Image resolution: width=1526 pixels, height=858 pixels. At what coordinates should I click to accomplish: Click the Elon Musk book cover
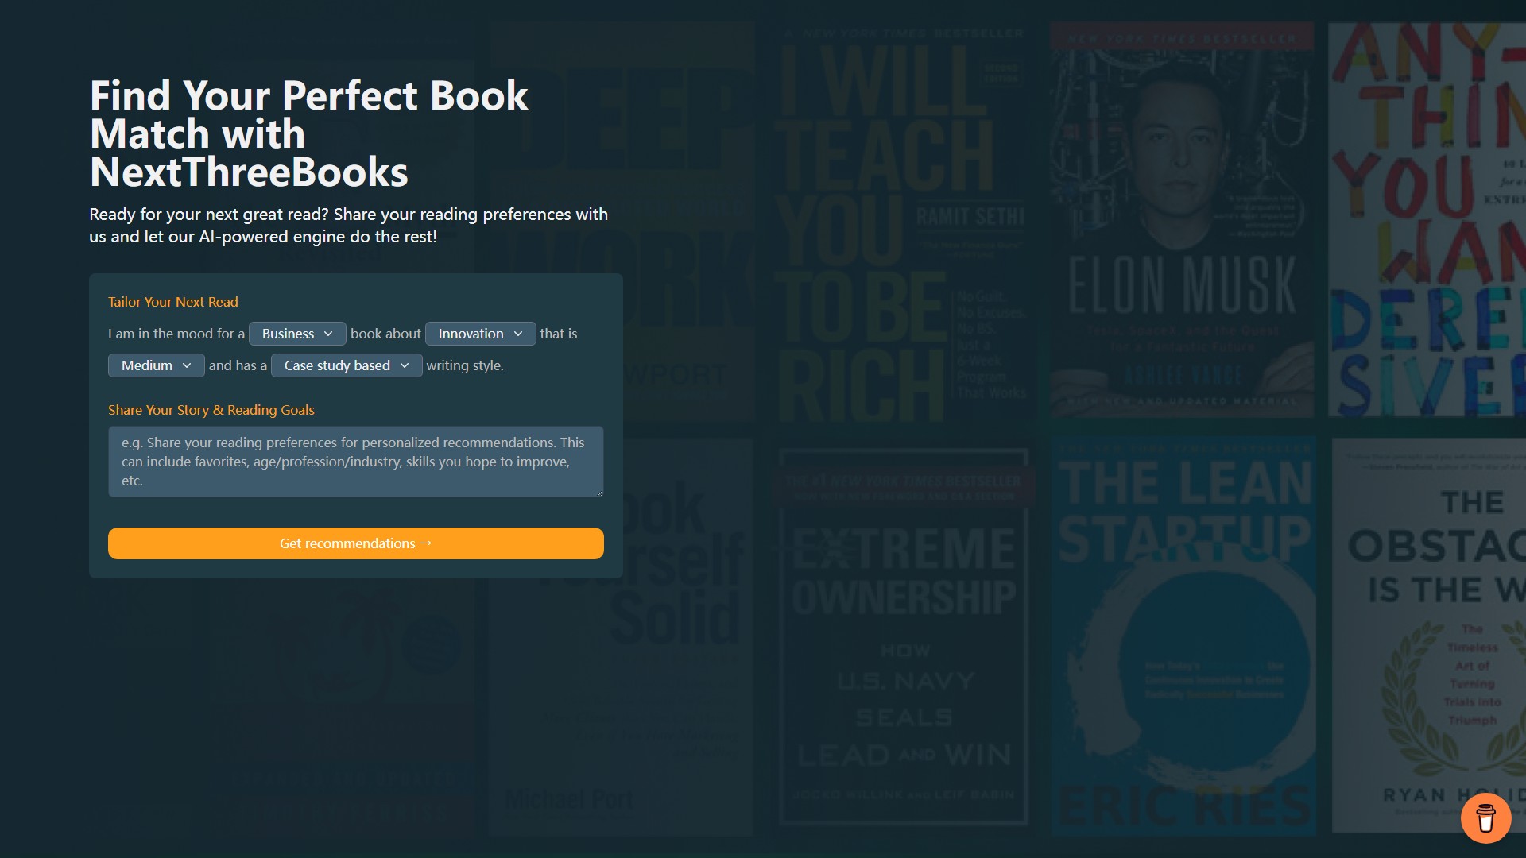pyautogui.click(x=1182, y=218)
